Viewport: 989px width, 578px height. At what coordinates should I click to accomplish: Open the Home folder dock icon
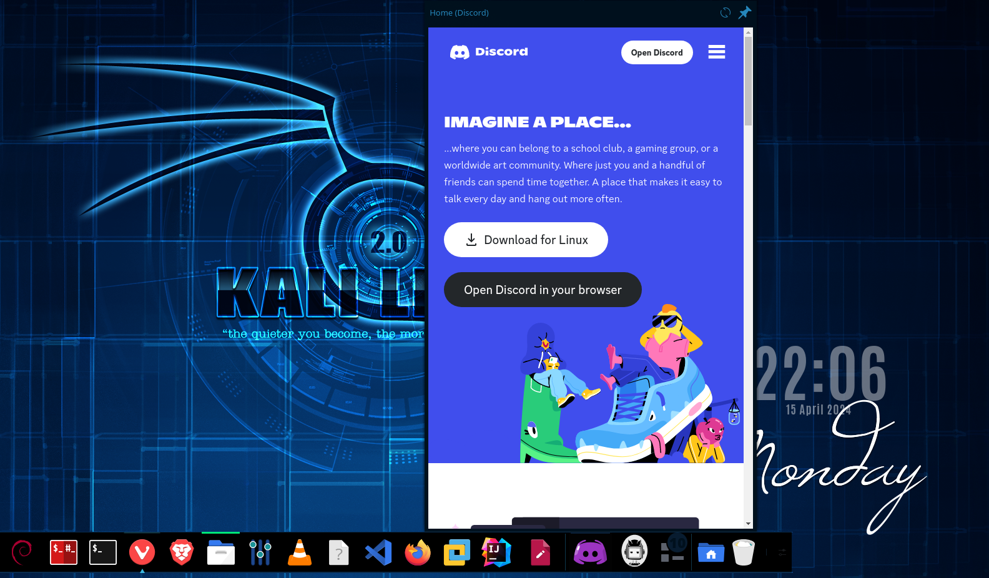point(711,552)
